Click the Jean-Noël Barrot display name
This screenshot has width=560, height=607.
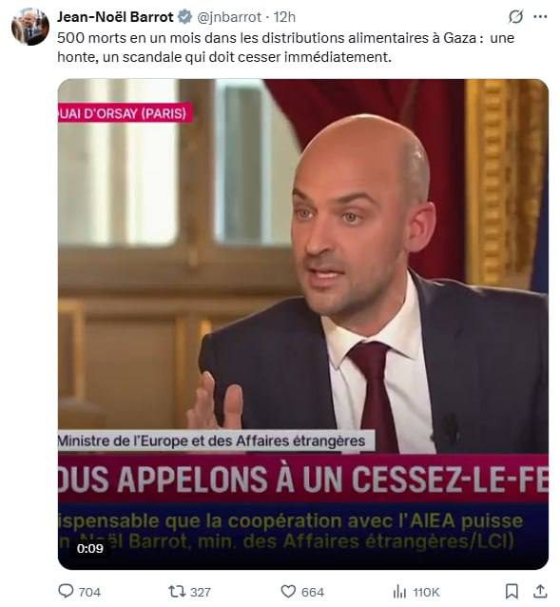(x=115, y=17)
